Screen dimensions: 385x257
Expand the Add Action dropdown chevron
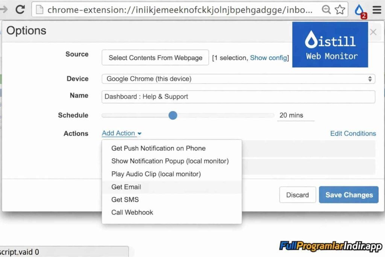pos(139,133)
